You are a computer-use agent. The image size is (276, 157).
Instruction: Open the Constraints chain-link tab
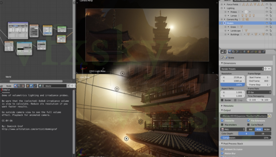pyautogui.click(x=252, y=52)
